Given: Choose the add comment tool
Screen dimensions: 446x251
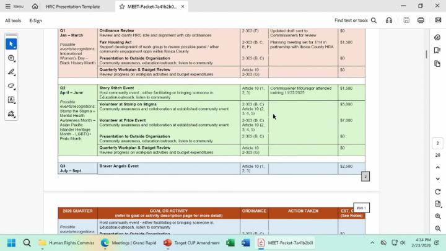Looking at the screenshot, I should pyautogui.click(x=11, y=58).
